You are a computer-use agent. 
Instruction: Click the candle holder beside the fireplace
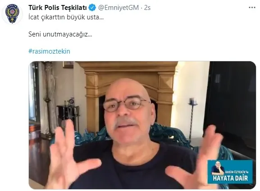pyautogui.click(x=192, y=118)
